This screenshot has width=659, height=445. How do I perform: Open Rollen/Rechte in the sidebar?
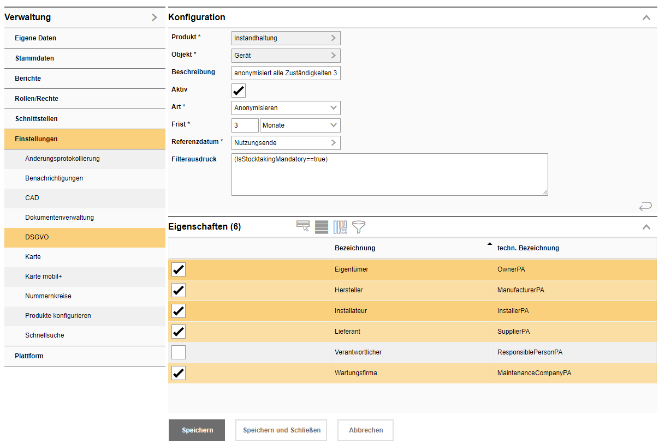coord(37,99)
